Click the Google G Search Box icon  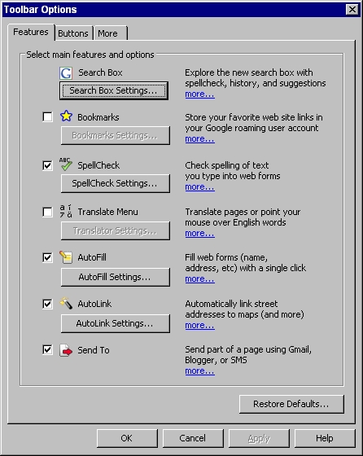(x=66, y=73)
